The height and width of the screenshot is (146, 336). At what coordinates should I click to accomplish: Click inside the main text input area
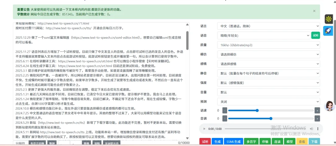(x=99, y=81)
